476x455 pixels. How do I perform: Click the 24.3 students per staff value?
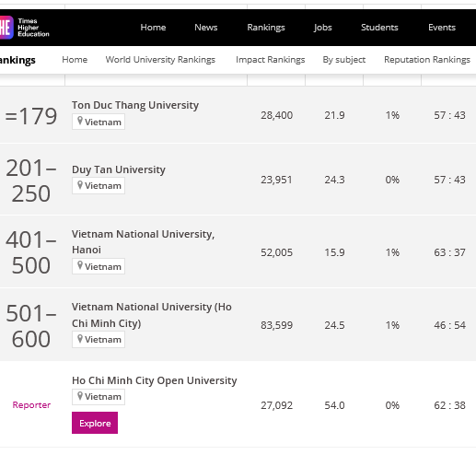pos(334,180)
